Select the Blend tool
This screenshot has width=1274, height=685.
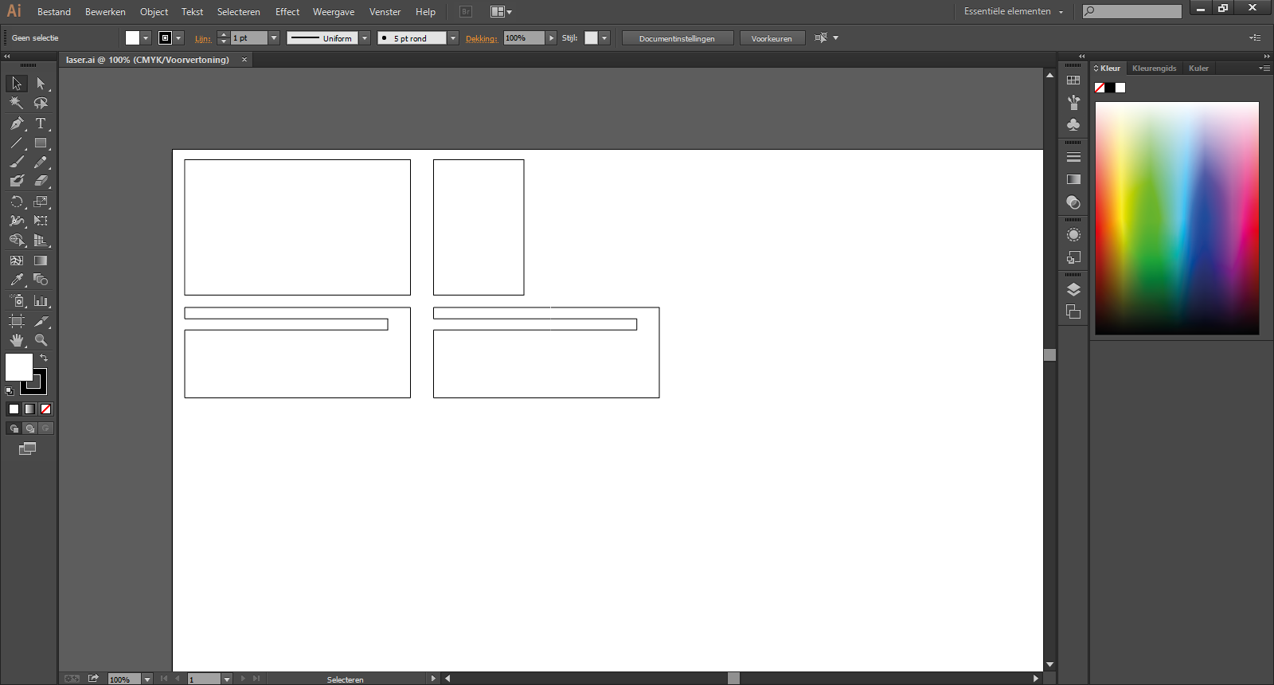point(41,280)
